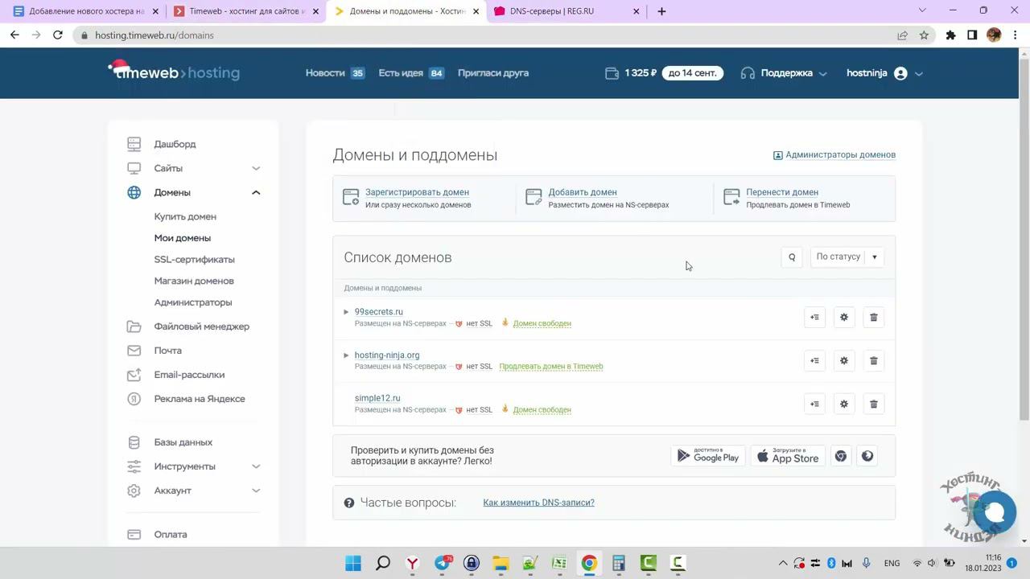1030x579 pixels.
Task: Bookmark this page with star icon
Action: pyautogui.click(x=924, y=35)
